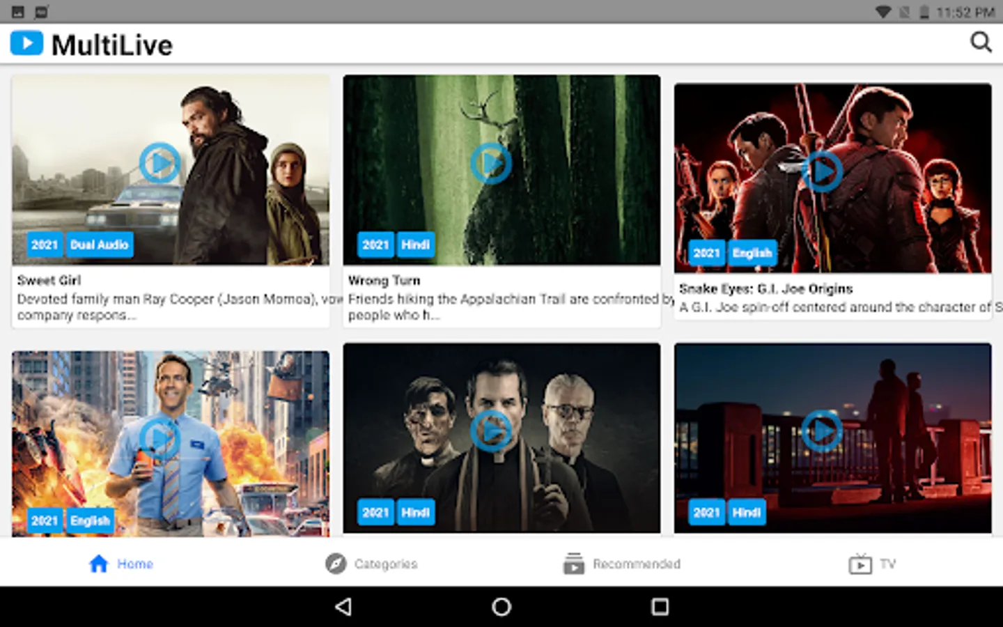Click the 2021 tag on Wrong Turn

click(x=375, y=245)
